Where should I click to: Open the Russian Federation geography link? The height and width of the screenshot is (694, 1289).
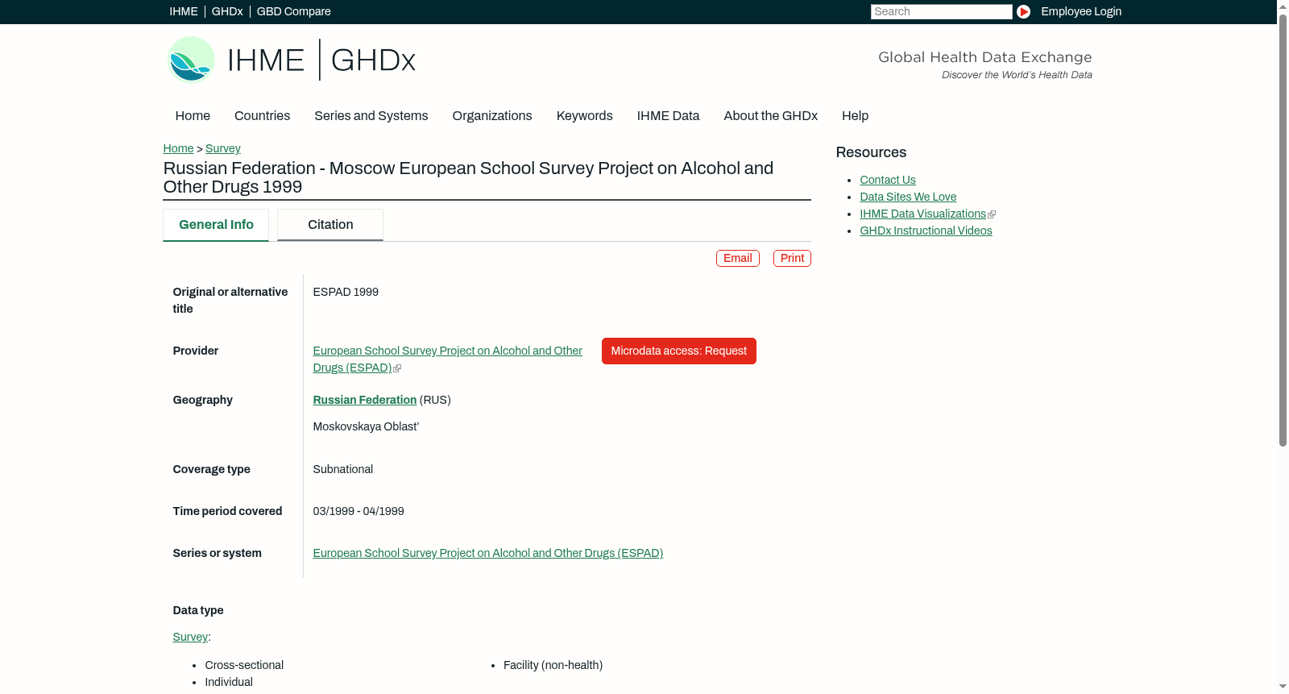click(365, 400)
